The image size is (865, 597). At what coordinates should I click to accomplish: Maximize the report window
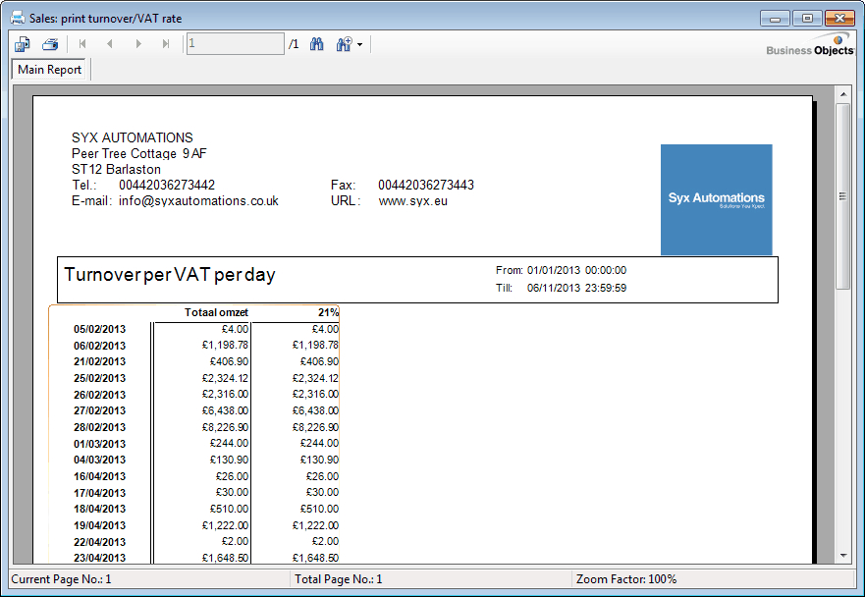807,19
